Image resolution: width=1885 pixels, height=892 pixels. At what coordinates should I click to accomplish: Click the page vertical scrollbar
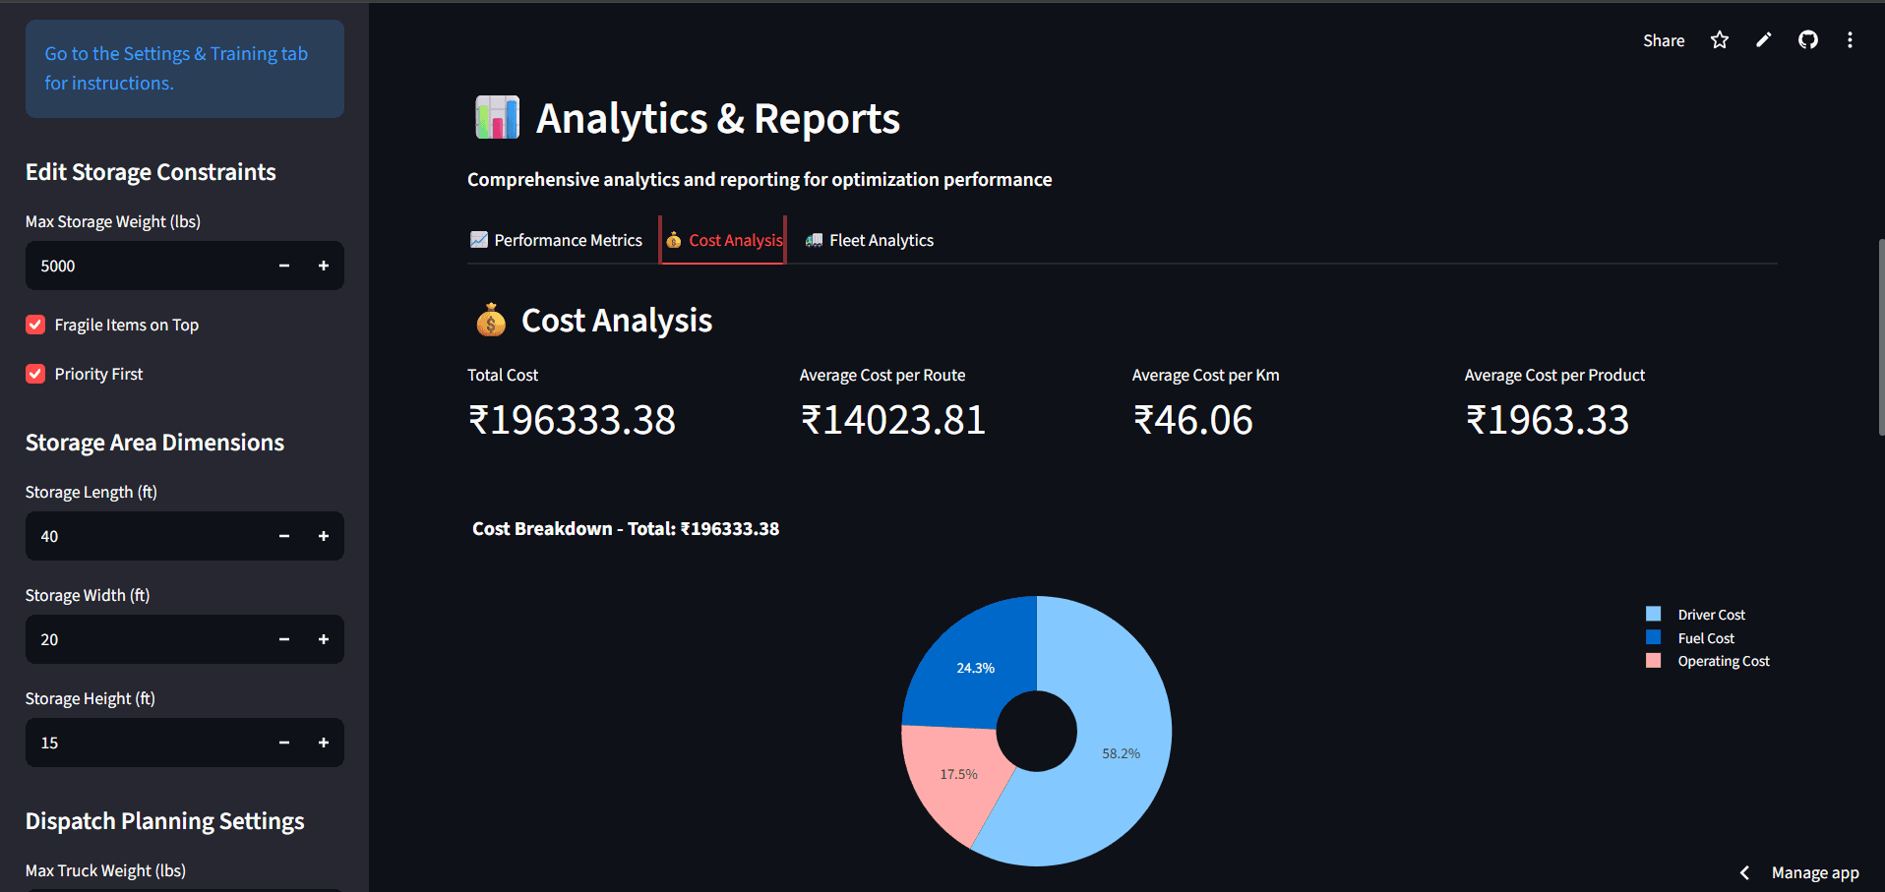(x=1880, y=337)
